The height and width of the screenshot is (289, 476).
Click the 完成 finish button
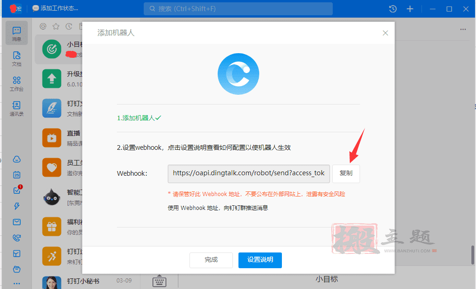pos(211,260)
